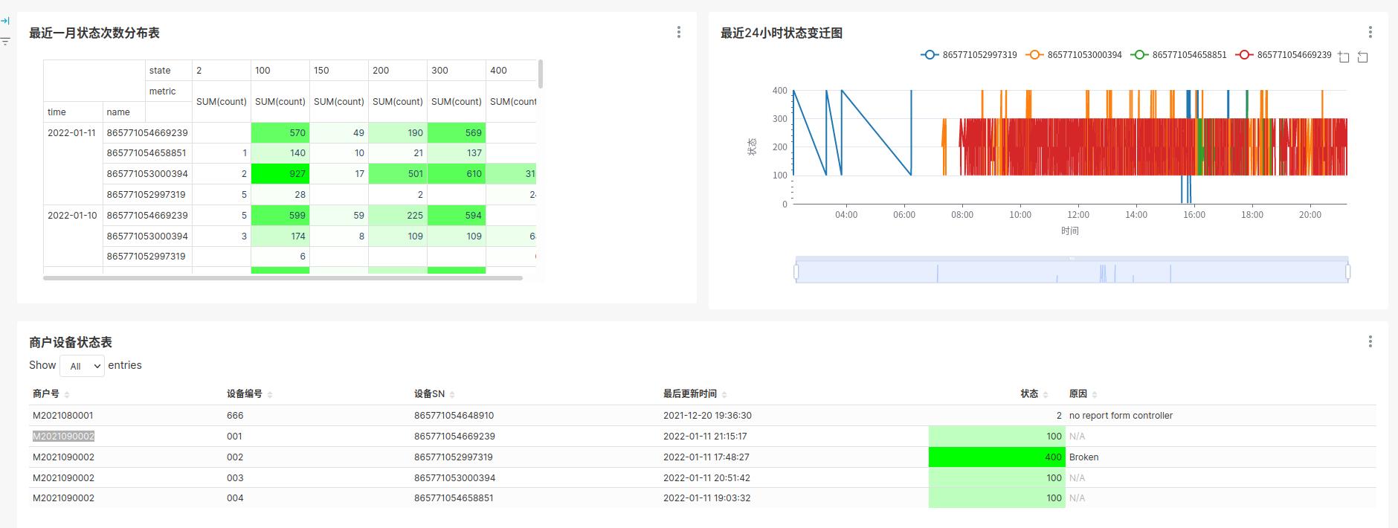Viewport: 1398px width, 528px height.
Task: Open the Show entries dropdown
Action: 82,366
